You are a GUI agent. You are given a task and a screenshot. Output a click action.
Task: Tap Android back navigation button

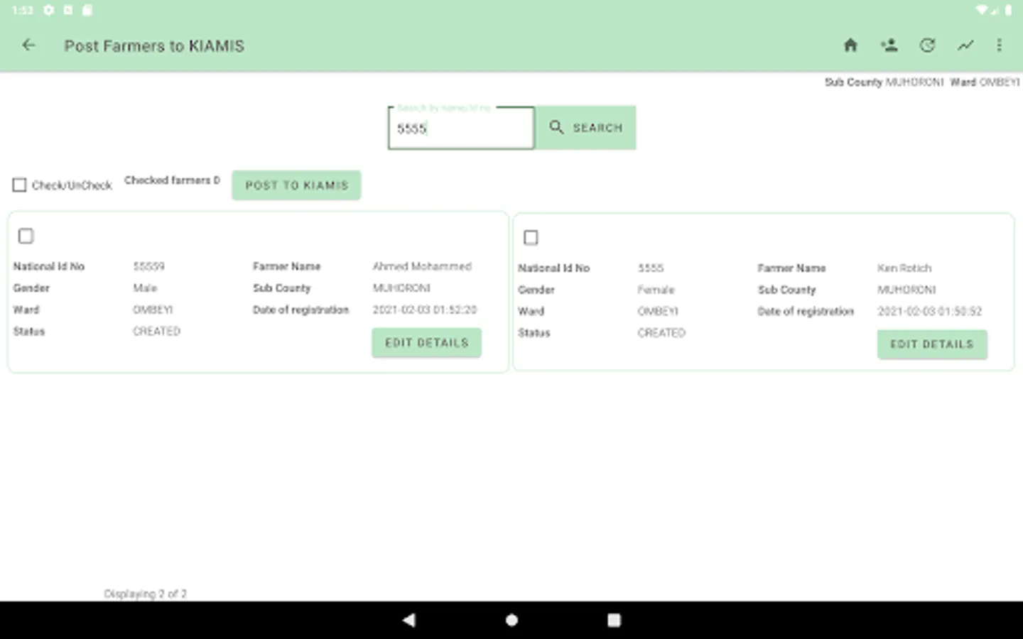pos(408,620)
